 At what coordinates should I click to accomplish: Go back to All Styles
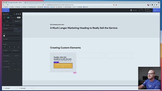pyautogui.click(x=7, y=25)
